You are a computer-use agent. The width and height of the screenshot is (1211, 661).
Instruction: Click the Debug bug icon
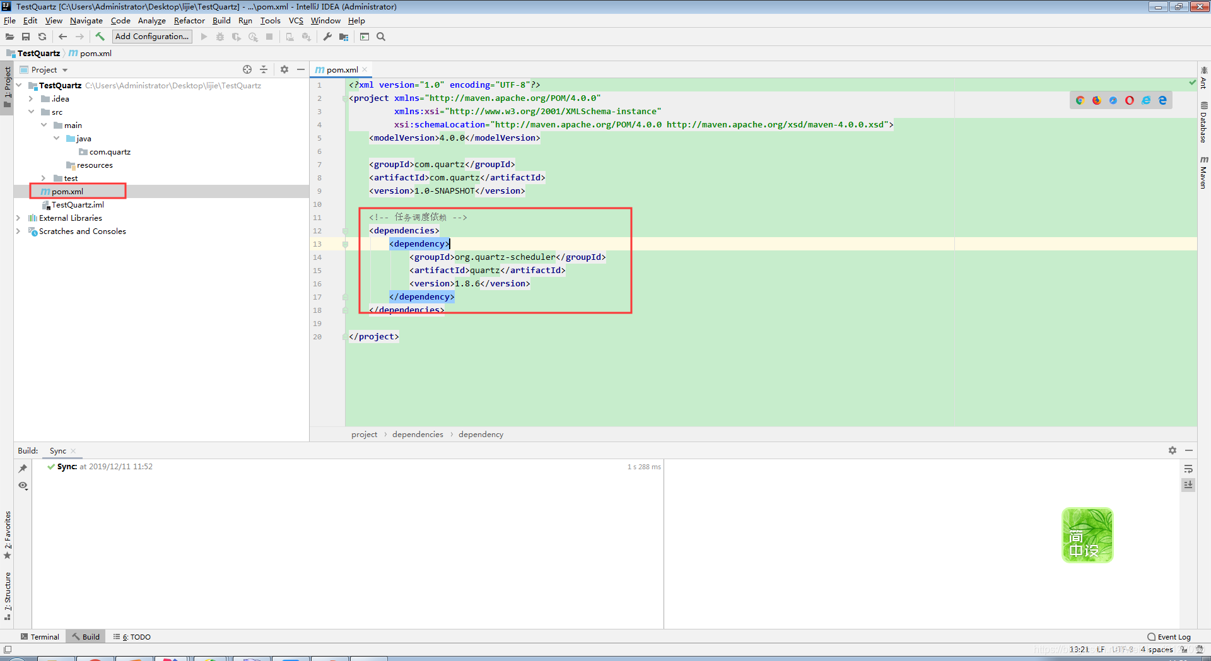click(220, 37)
